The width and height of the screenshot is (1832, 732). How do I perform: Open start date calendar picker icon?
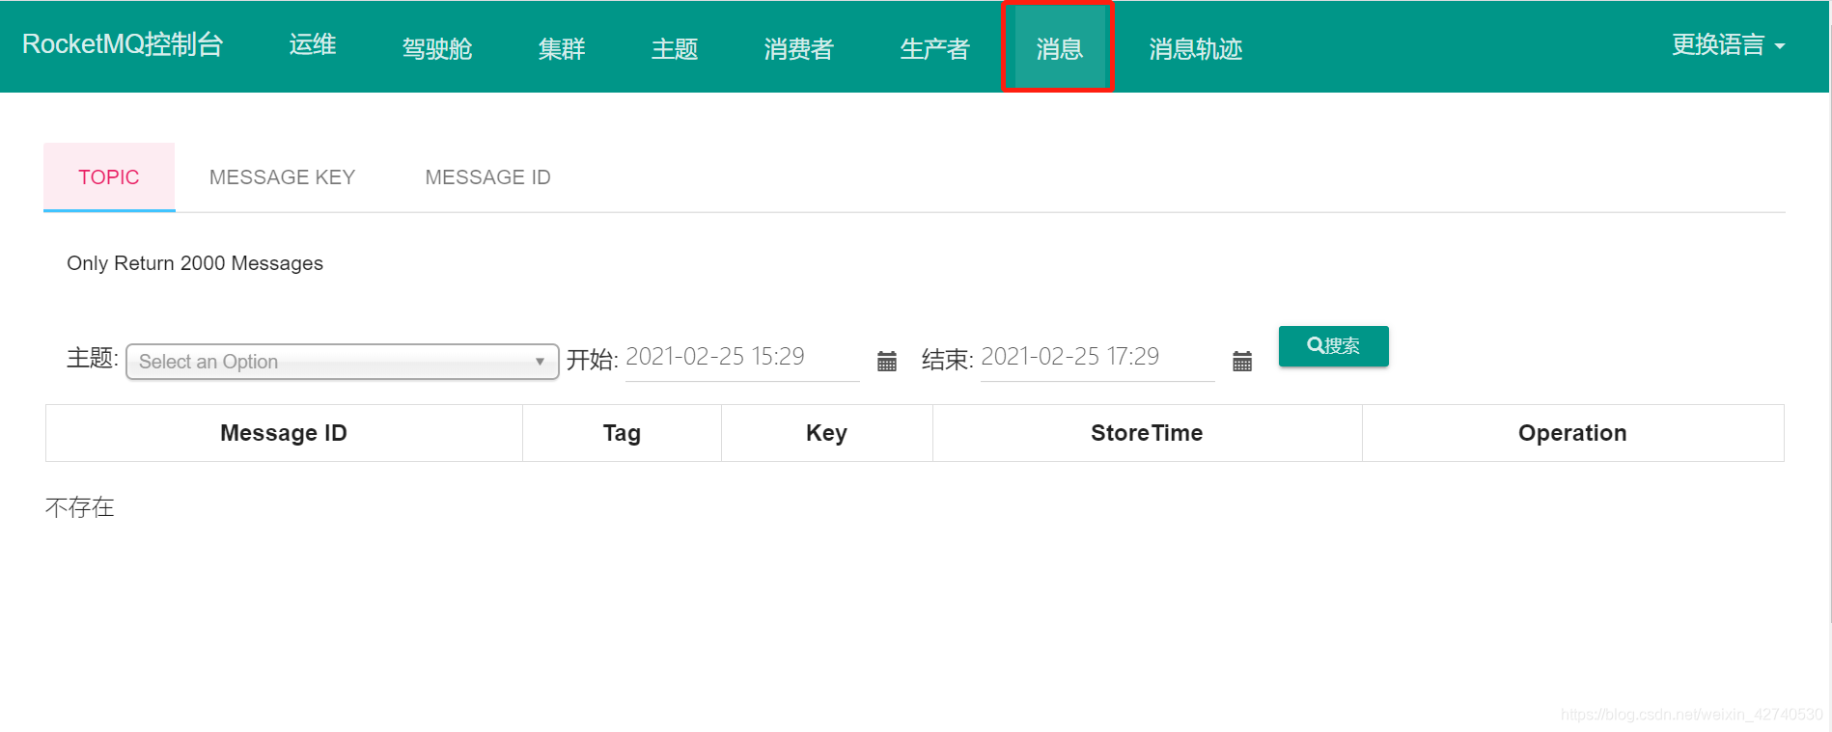(x=887, y=362)
